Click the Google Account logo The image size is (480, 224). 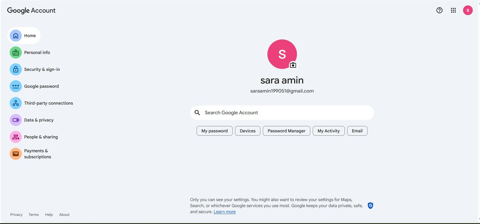click(x=31, y=11)
